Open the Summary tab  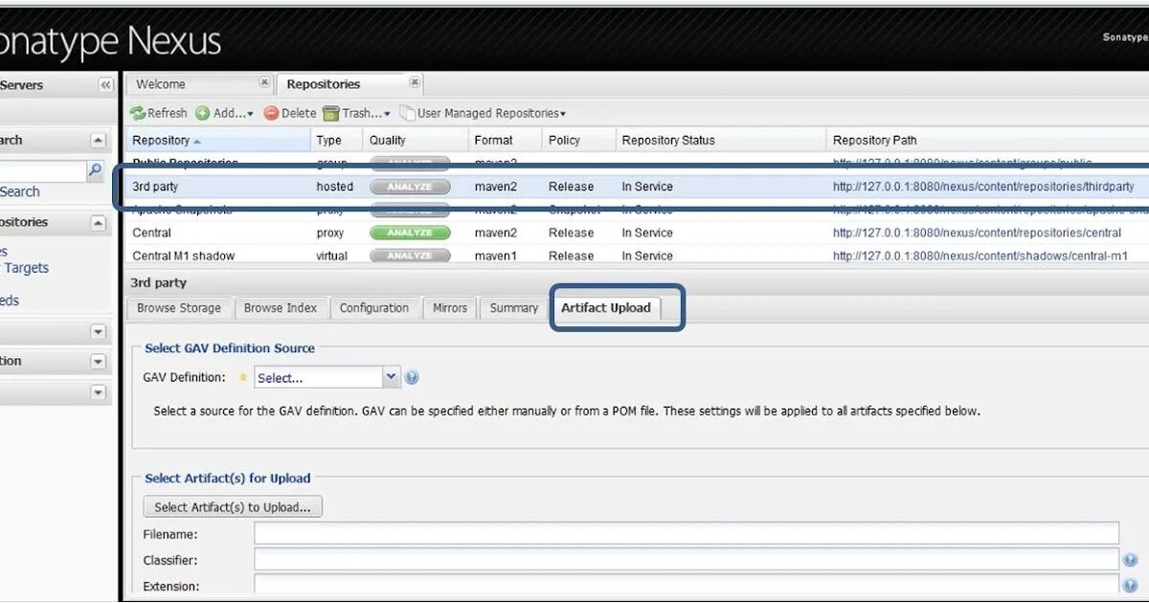pyautogui.click(x=514, y=308)
